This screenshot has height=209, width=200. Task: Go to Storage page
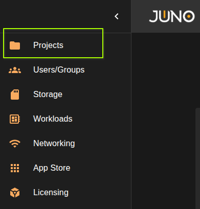point(48,95)
